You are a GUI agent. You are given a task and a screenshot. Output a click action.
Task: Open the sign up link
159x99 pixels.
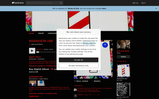[x=135, y=3]
